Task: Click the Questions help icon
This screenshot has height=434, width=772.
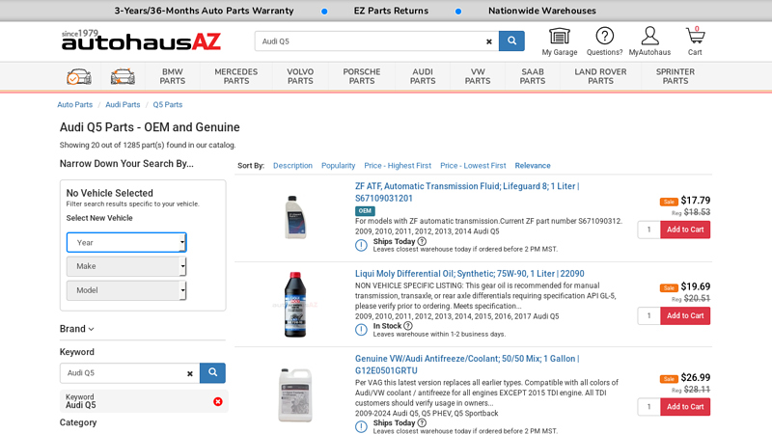Action: (604, 37)
